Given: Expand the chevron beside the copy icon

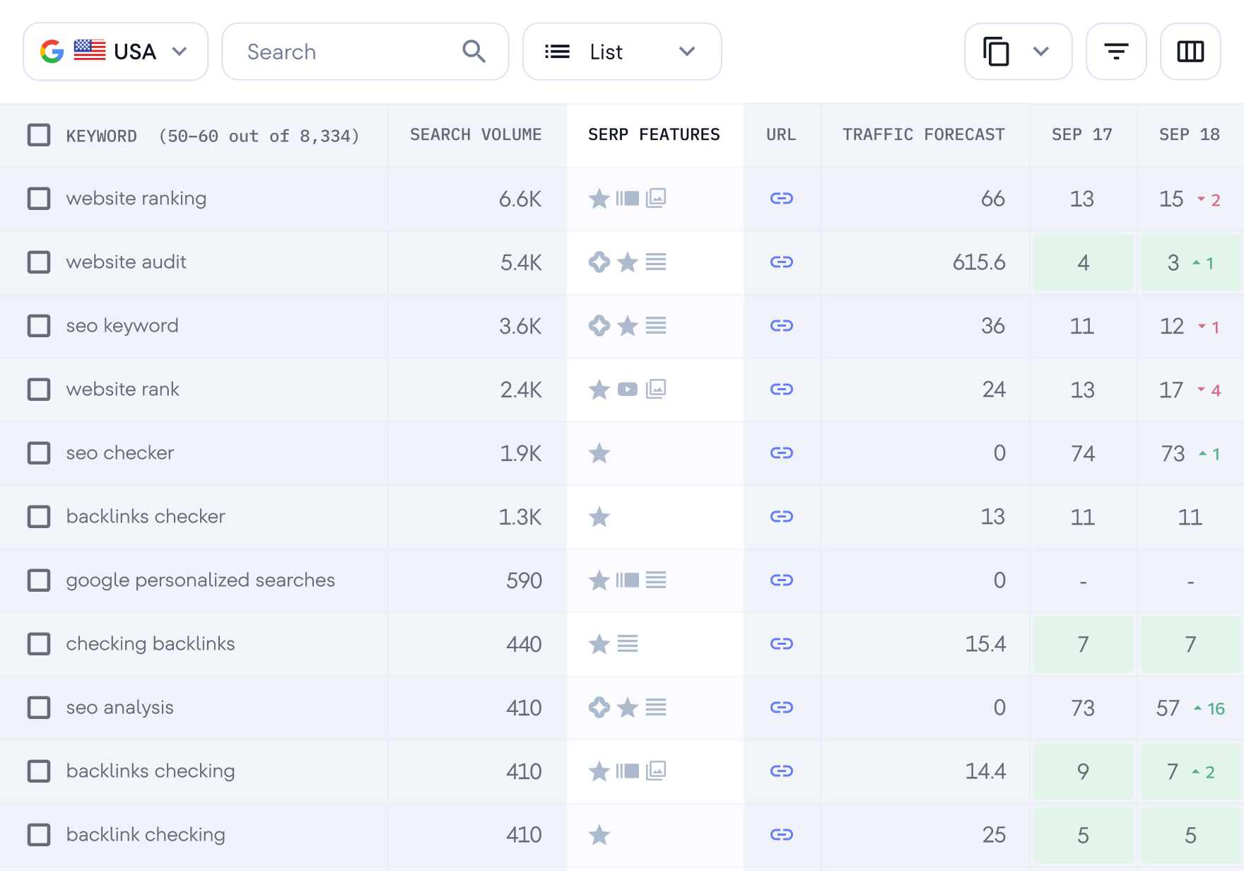Looking at the screenshot, I should [1039, 51].
